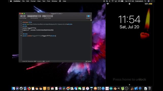This screenshot has width=163, height=91.
Task: Open the Unicode (UTF-8) encoding dropdown
Action: pos(34,16)
